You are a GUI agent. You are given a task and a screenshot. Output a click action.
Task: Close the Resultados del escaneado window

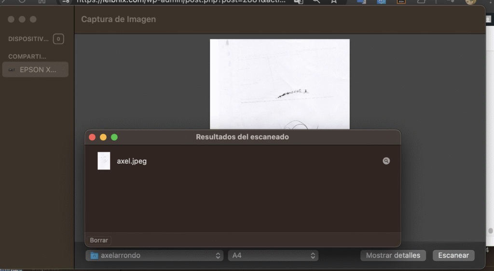click(x=92, y=137)
